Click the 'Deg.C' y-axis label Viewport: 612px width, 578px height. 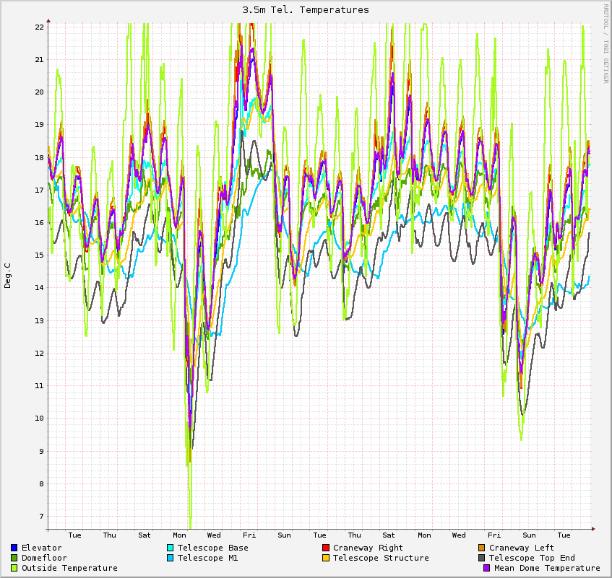[8, 276]
